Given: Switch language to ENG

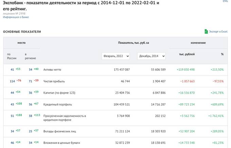Looking at the screenshot, I should click(x=225, y=1).
